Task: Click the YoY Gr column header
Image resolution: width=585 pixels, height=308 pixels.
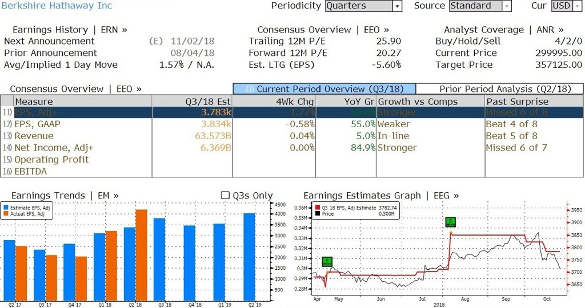Action: [346, 102]
